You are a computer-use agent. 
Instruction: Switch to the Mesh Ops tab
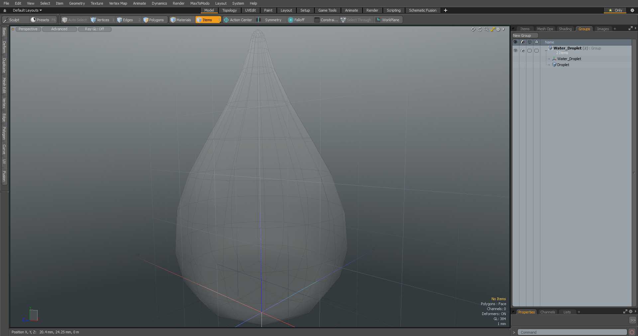(x=545, y=29)
